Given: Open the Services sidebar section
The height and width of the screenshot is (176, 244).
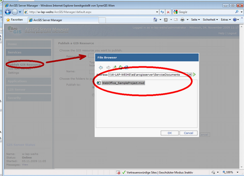Looking at the screenshot, I should pos(29,52).
